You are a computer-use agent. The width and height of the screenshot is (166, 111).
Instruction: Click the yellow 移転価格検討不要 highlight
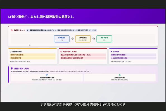(x=32, y=58)
